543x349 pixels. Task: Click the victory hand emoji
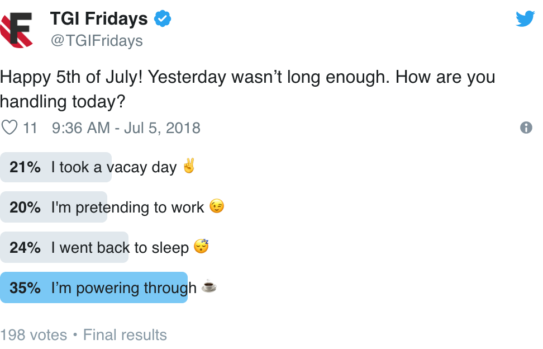[x=189, y=166]
